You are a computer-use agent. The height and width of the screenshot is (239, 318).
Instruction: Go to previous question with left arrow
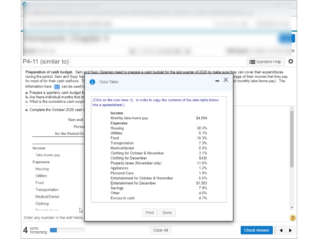click(281, 230)
